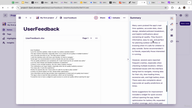Open the tags icon in right rail
192x108 pixels.
[x=172, y=30]
